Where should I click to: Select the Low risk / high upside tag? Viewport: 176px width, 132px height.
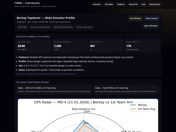tap(84, 27)
